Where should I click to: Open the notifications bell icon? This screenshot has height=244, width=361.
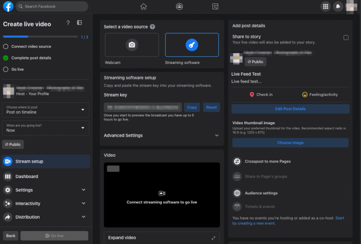point(338,6)
